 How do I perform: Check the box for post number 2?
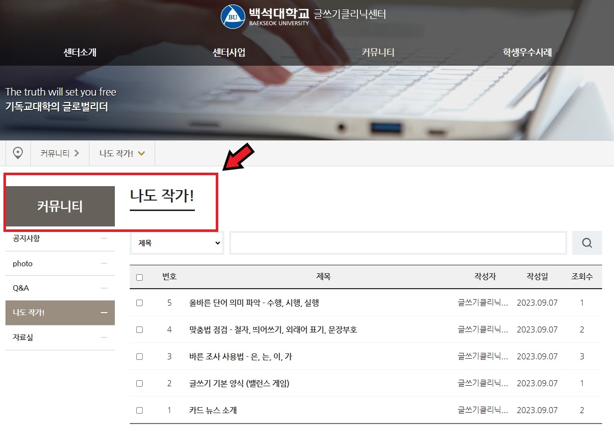point(139,383)
